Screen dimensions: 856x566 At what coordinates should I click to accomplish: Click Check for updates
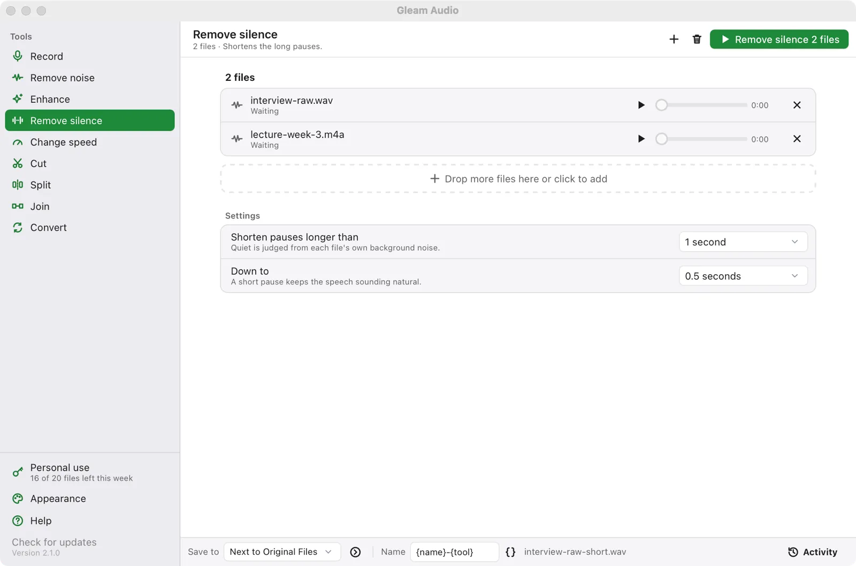[x=54, y=542]
